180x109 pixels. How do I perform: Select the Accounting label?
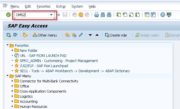[x=29, y=102]
